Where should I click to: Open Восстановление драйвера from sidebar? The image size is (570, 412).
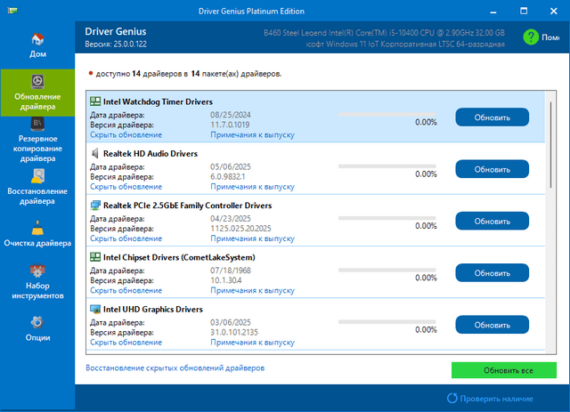click(37, 189)
